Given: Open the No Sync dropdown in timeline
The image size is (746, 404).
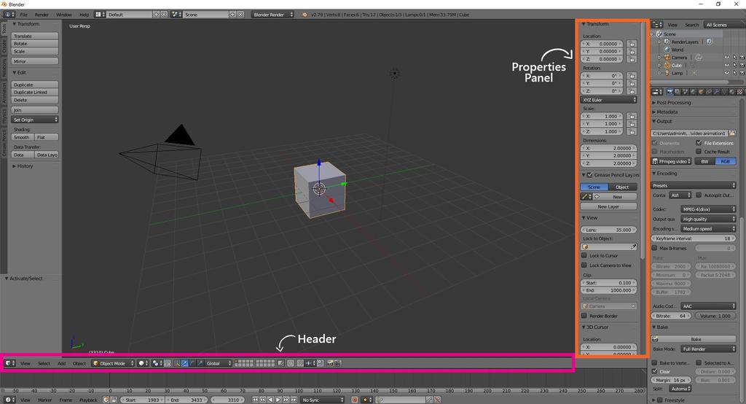Looking at the screenshot, I should (322, 400).
